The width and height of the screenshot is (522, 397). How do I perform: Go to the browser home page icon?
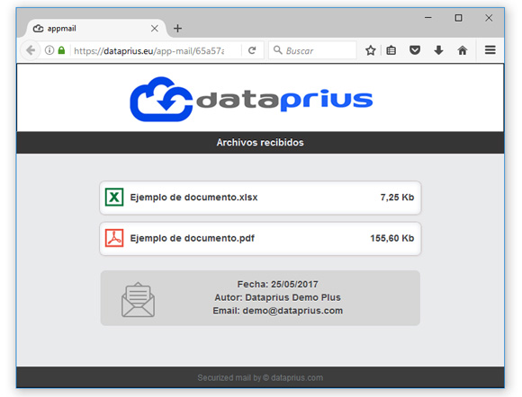(x=462, y=50)
